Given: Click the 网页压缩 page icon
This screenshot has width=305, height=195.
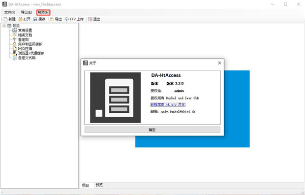Looking at the screenshot, I should coord(15,49).
